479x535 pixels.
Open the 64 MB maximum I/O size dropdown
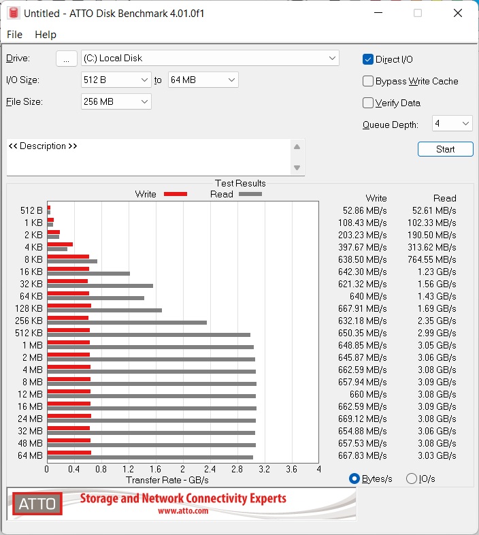pyautogui.click(x=203, y=80)
